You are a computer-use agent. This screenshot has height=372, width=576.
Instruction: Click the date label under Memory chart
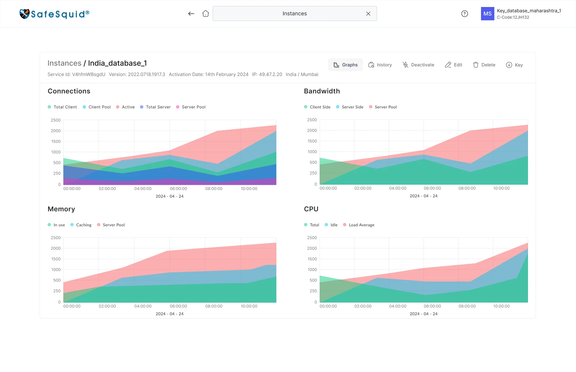click(170, 314)
